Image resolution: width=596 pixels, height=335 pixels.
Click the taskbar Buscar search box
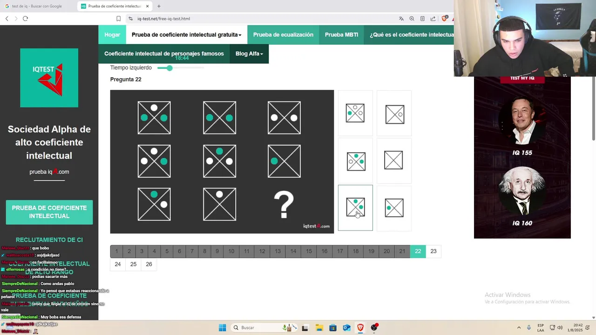264,328
